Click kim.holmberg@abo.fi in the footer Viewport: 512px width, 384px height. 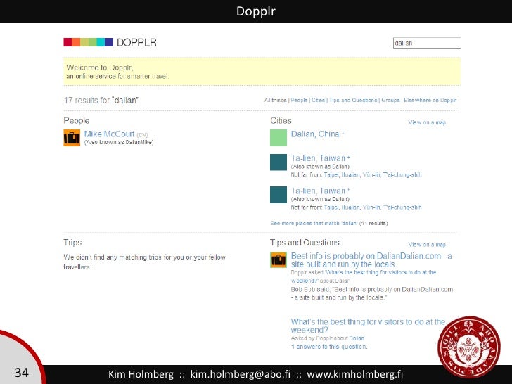(x=241, y=374)
